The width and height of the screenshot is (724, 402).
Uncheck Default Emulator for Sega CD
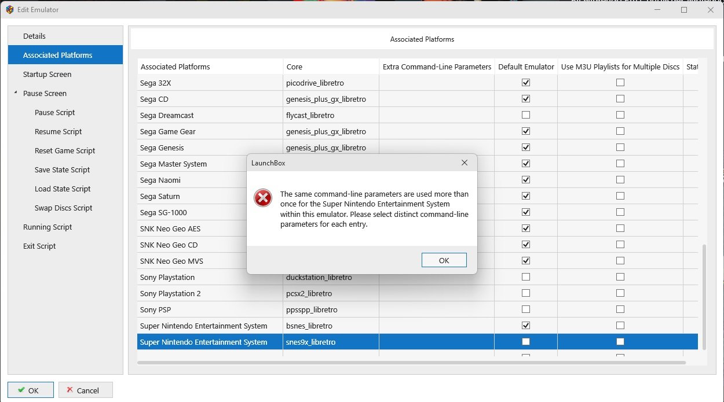526,99
